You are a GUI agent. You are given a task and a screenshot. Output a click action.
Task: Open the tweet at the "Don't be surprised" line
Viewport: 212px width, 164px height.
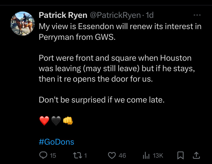tap(102, 100)
